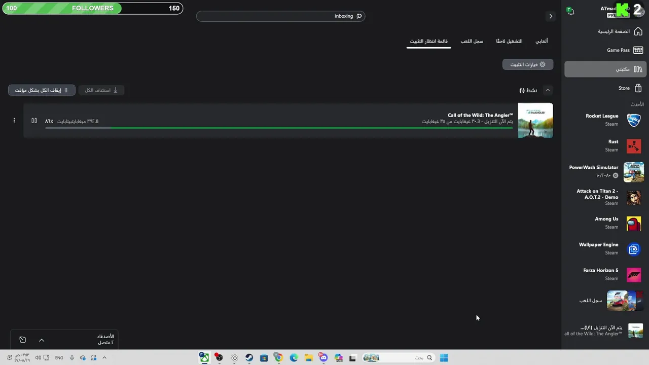
Task: Pause the Call of the Wild download
Action: pos(34,121)
